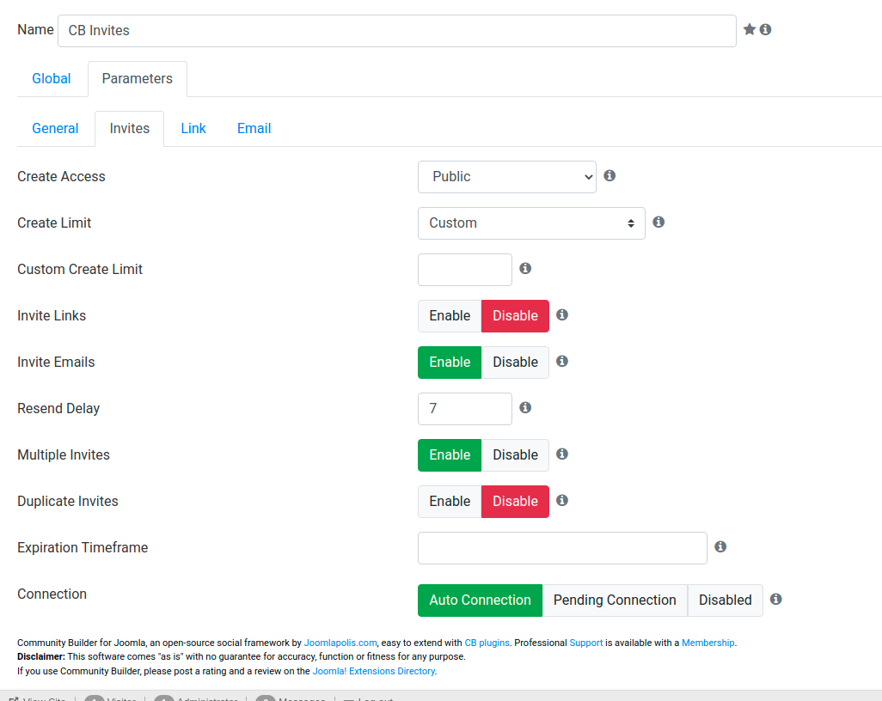Switch to the Global tab
Screen dimensions: 882x701
click(52, 79)
